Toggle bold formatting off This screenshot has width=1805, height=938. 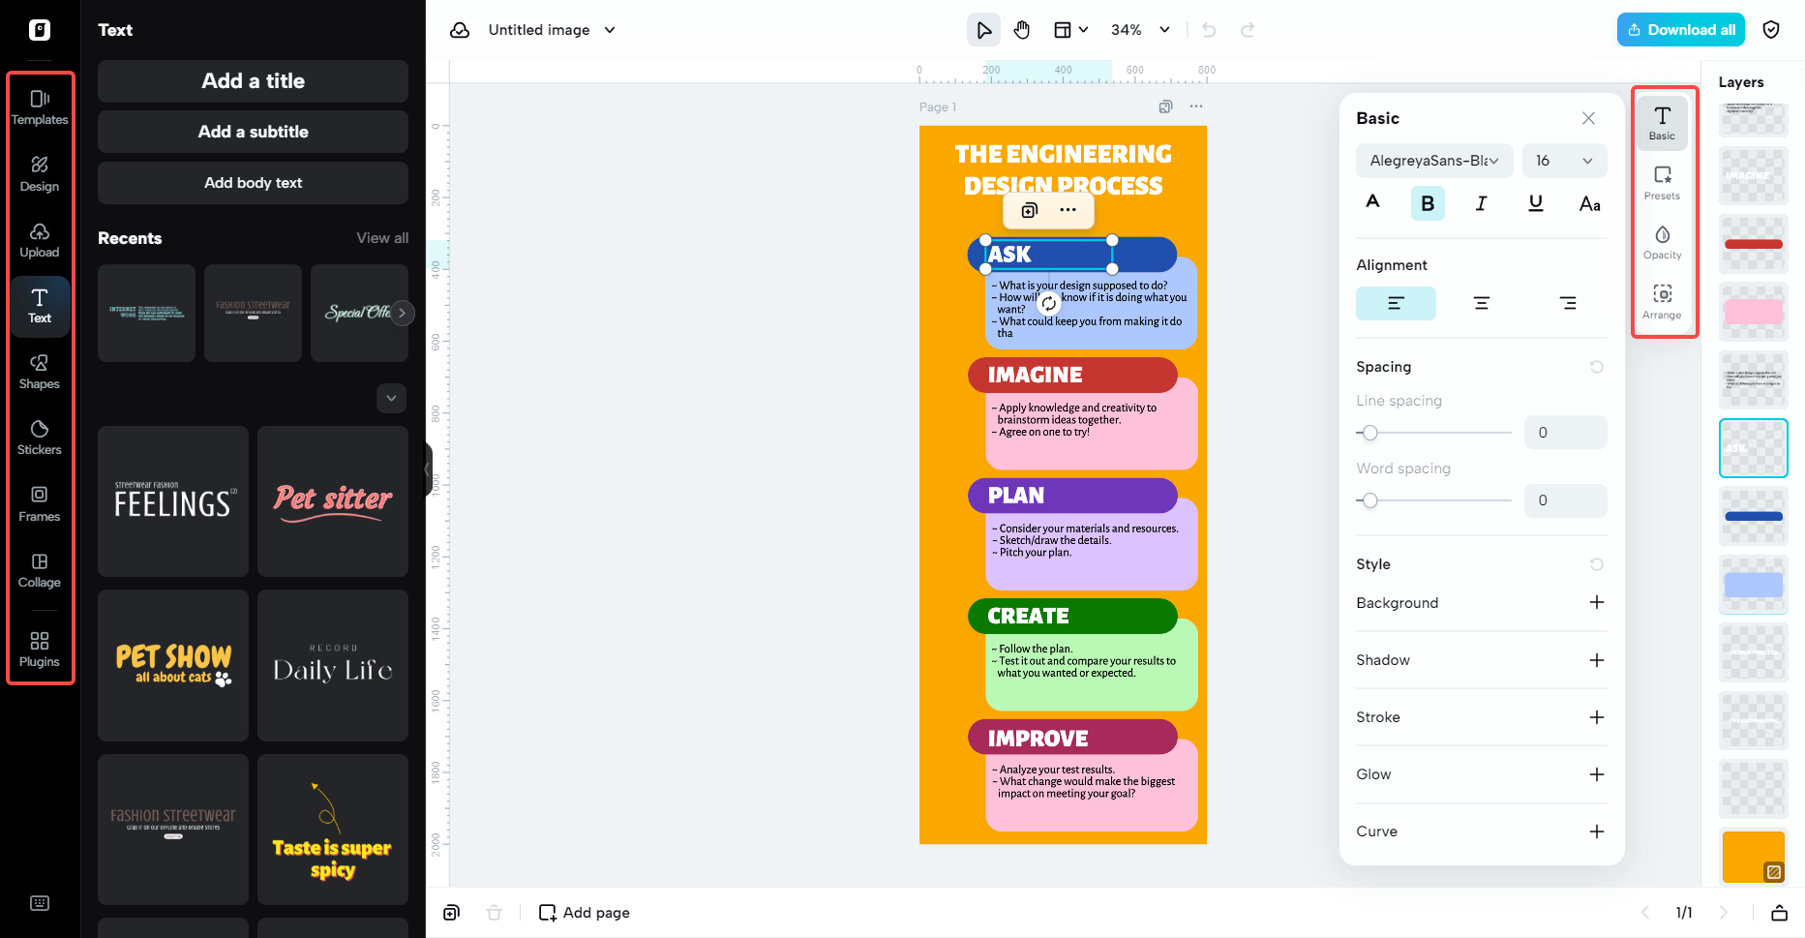click(1427, 203)
